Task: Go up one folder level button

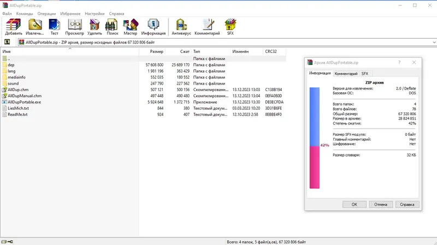Action: (7, 42)
